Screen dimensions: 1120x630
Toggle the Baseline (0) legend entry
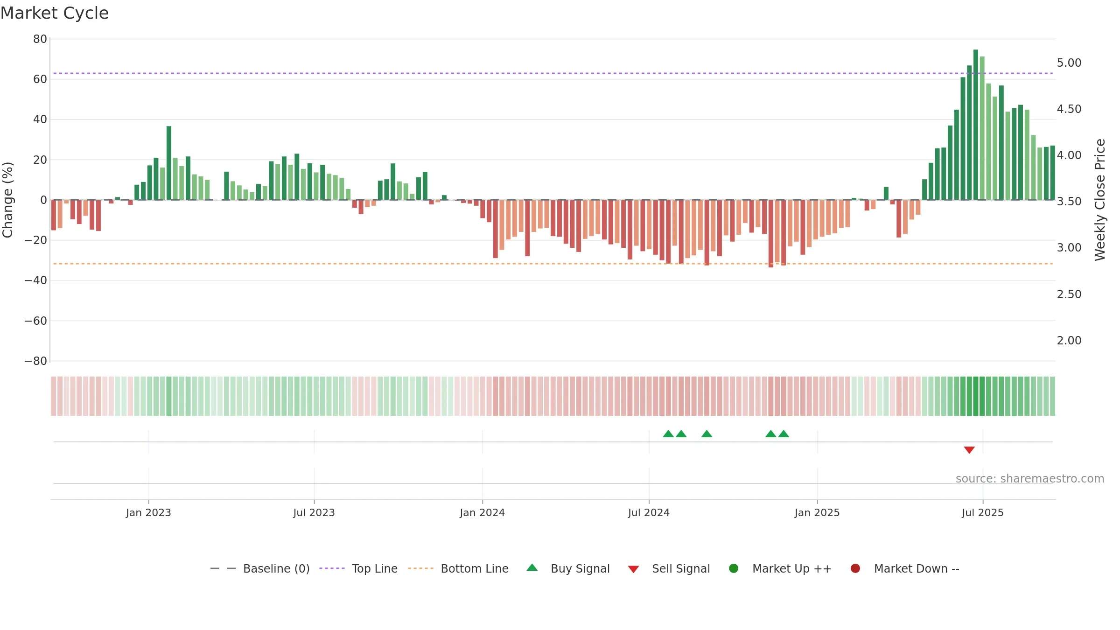[260, 568]
